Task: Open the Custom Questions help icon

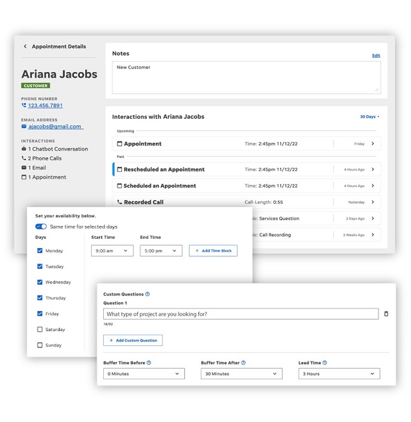Action: tap(147, 294)
